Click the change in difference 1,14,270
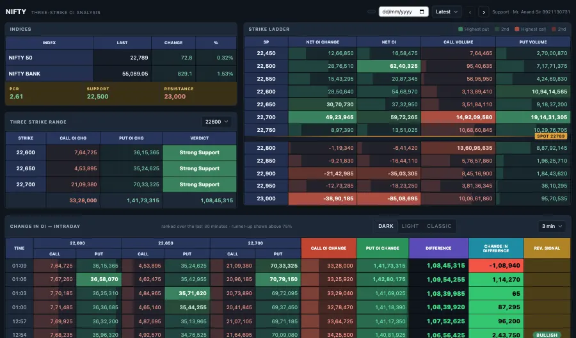576x338 pixels. (496, 280)
